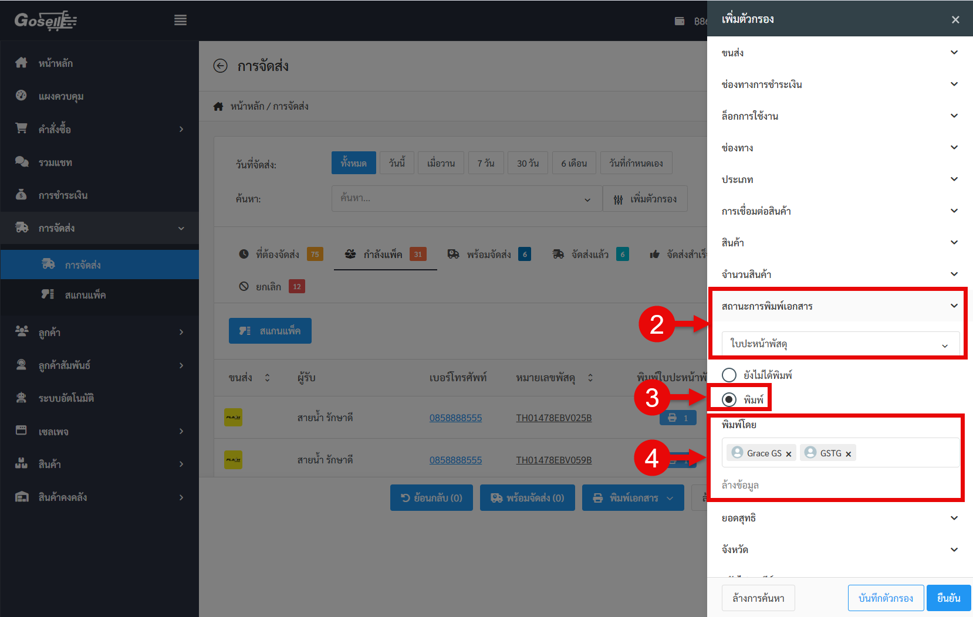
Task: Click the back arrow beside การจัดส่ง title
Action: pos(220,66)
